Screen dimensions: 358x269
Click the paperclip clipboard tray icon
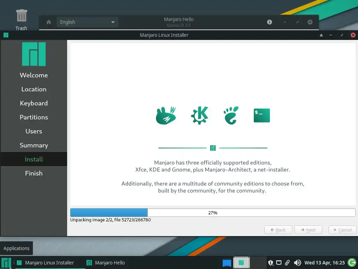pos(287,263)
